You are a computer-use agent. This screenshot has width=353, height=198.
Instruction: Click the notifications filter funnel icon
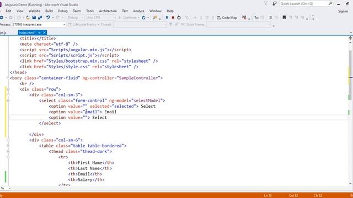point(266,4)
